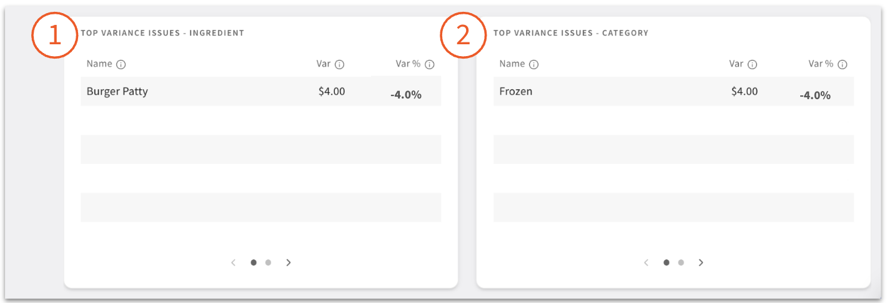887x303 pixels.
Task: Open the Burger Patty ingredient row
Action: coord(117,92)
